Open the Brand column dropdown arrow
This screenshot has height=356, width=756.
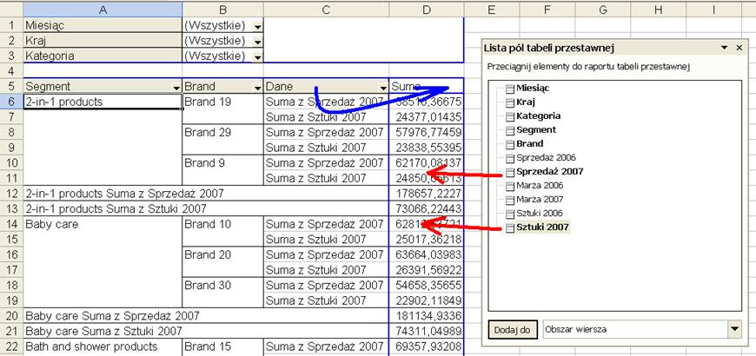click(x=258, y=88)
